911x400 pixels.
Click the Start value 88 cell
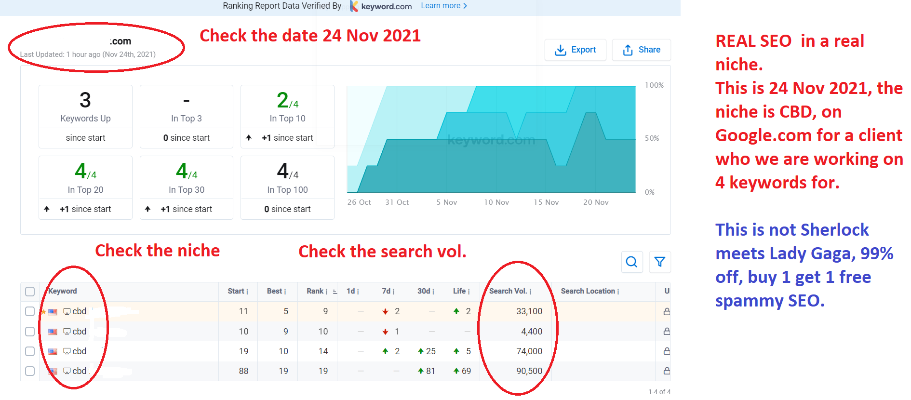click(x=243, y=371)
